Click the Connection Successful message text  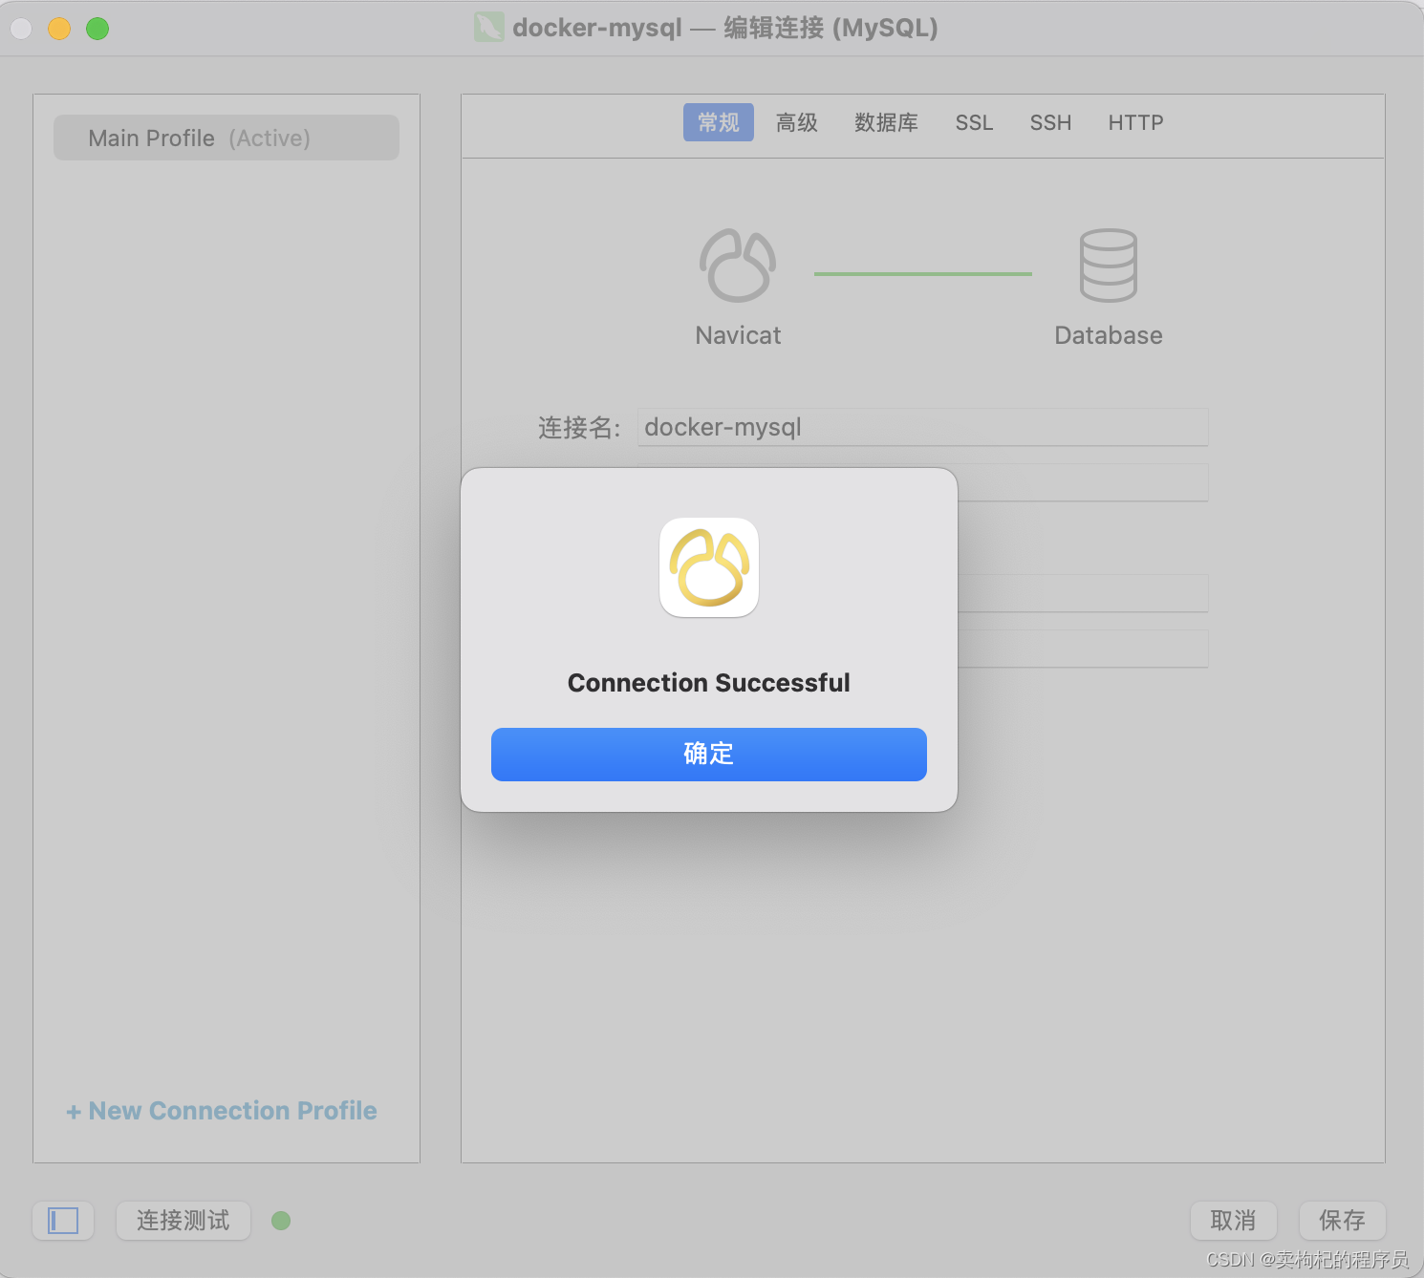pos(708,683)
